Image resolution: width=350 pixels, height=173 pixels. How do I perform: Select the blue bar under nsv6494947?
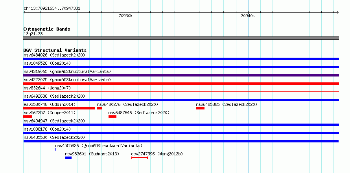pyautogui.click(x=181, y=125)
